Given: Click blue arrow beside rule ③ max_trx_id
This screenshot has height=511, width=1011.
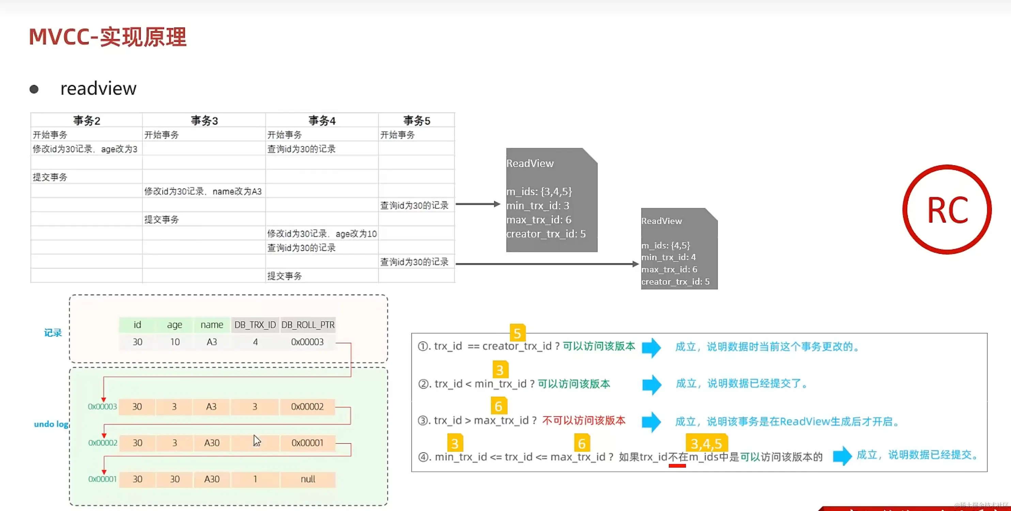Looking at the screenshot, I should (652, 422).
